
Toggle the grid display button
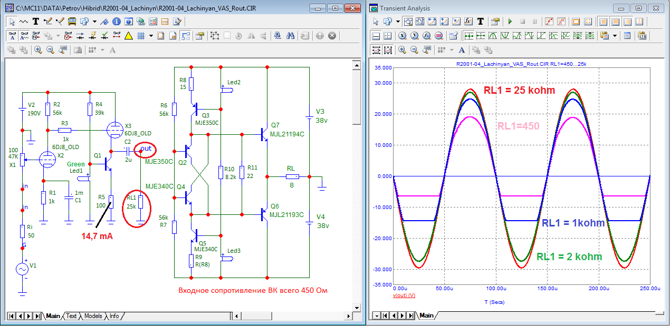click(141, 36)
